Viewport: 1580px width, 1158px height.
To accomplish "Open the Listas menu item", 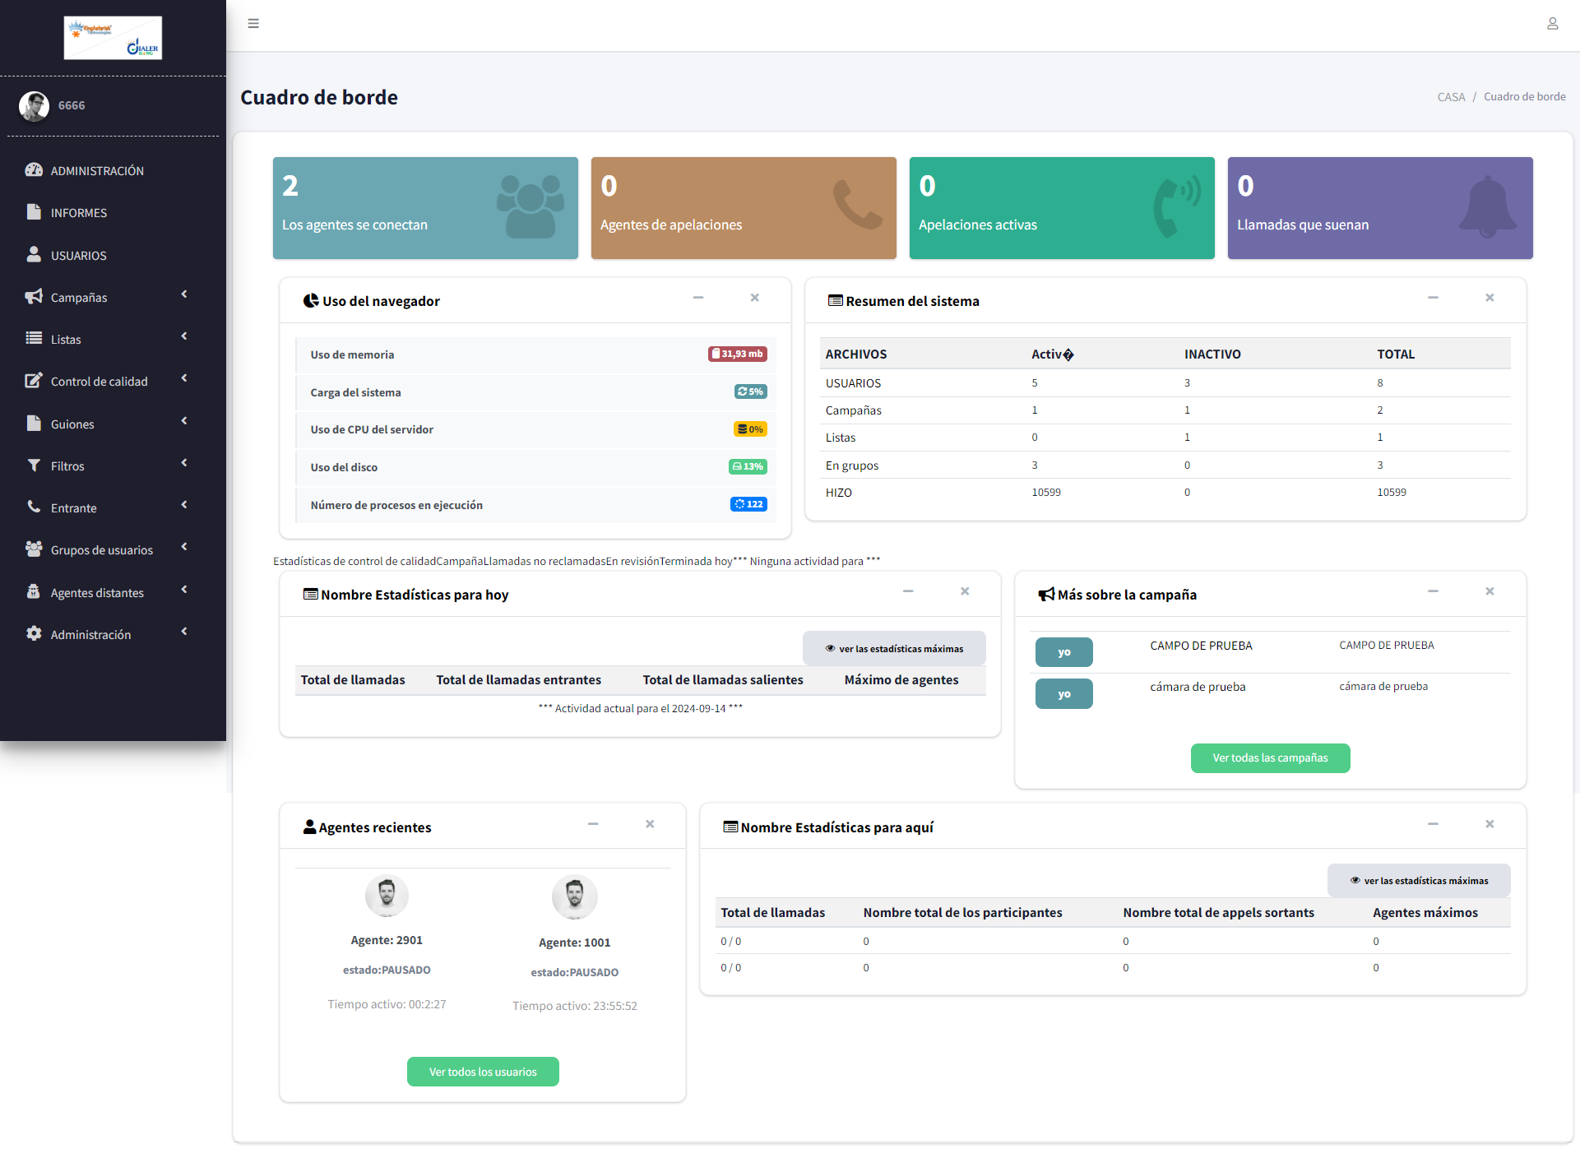I will coord(66,340).
